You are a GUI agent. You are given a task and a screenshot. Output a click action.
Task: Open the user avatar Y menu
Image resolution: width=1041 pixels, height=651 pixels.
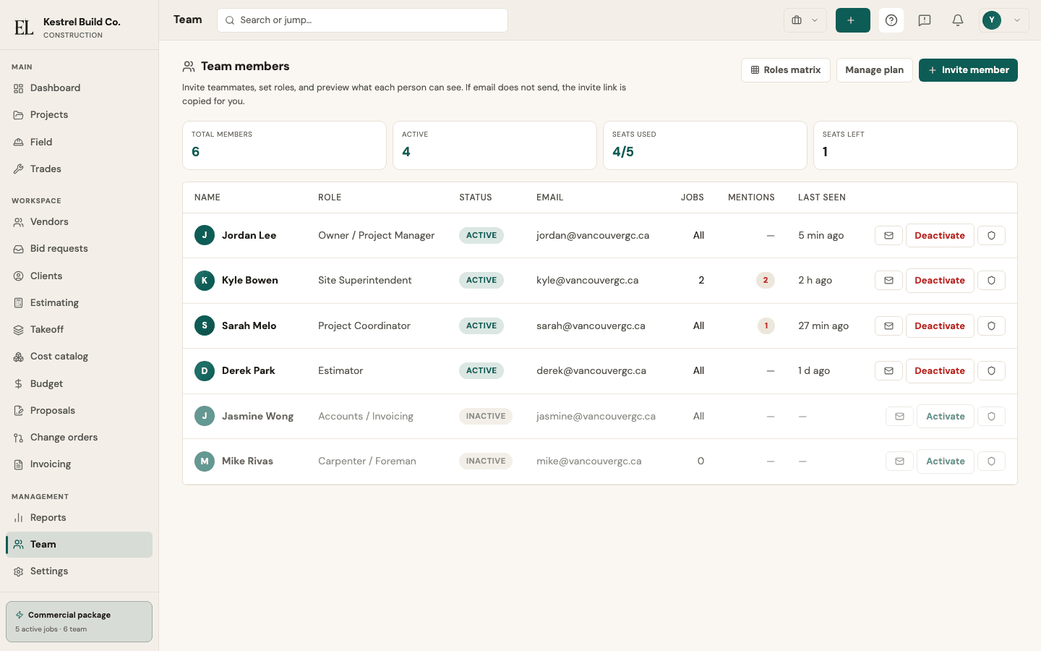(x=1003, y=20)
